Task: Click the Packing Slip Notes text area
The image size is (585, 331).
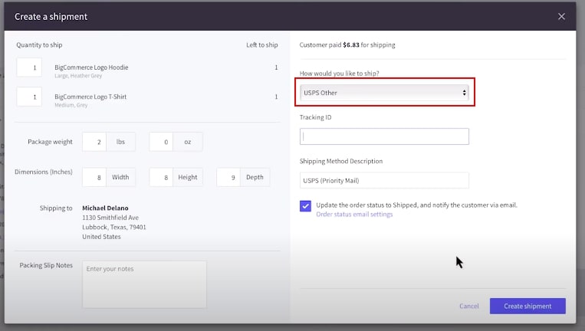Action: coord(144,284)
